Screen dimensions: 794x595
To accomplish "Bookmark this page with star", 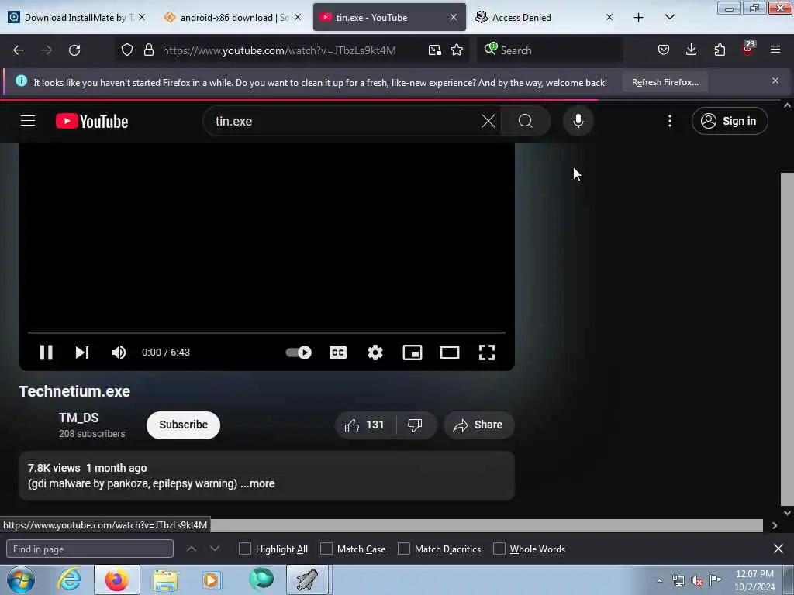I will click(457, 50).
